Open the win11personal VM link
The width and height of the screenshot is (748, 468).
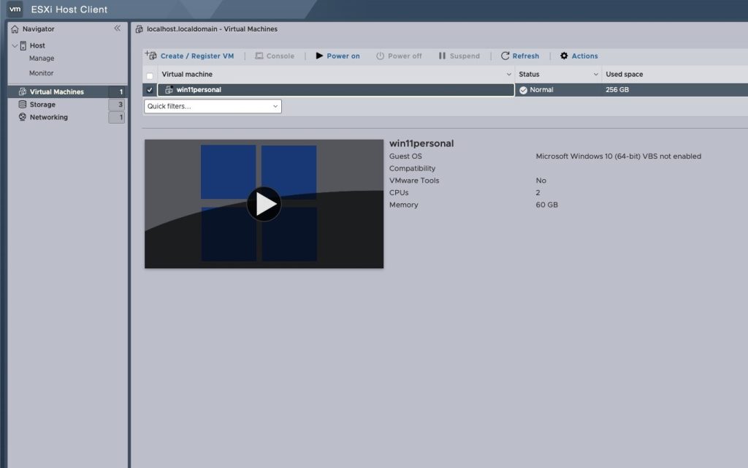(x=199, y=90)
